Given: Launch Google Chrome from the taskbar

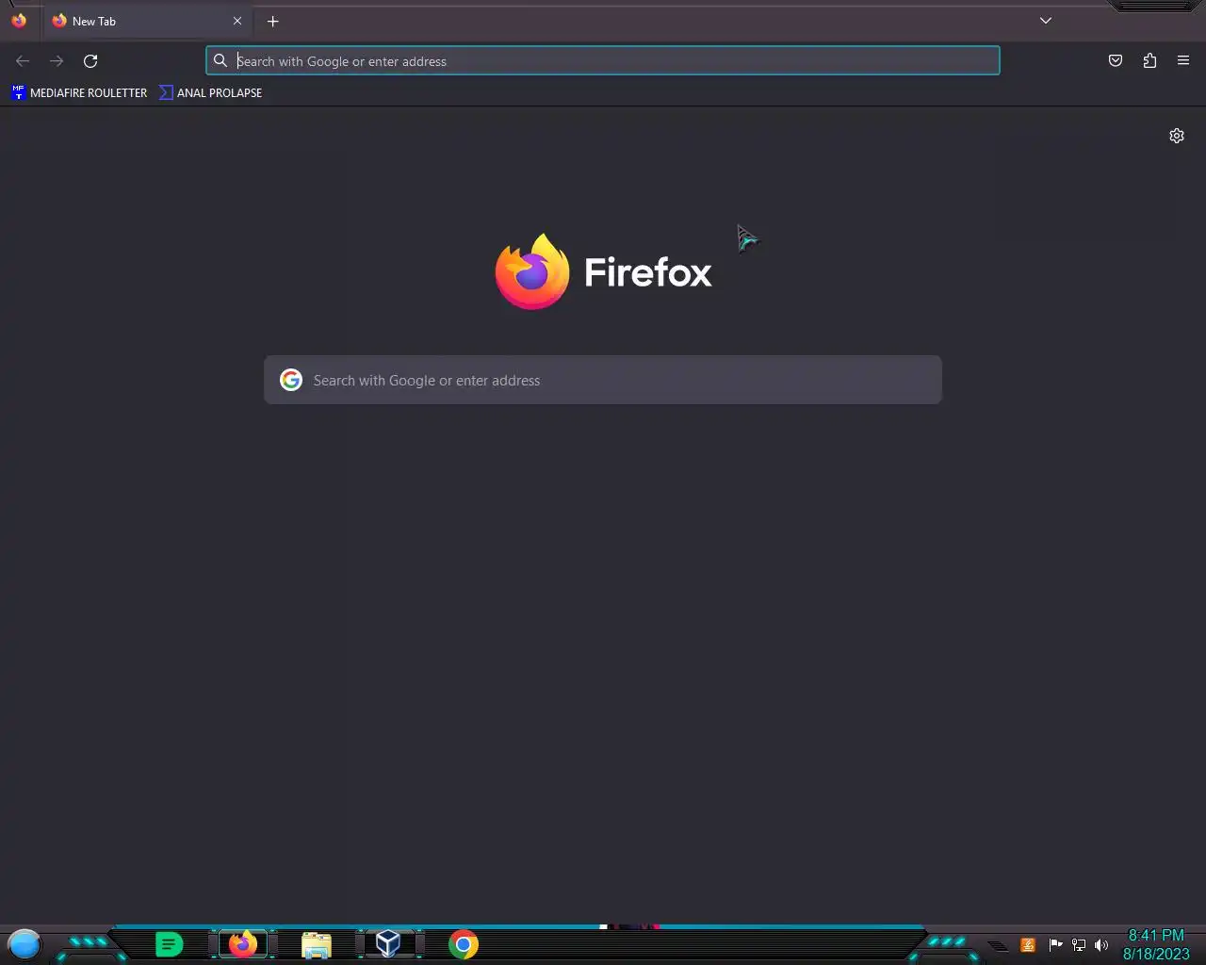Looking at the screenshot, I should (464, 944).
